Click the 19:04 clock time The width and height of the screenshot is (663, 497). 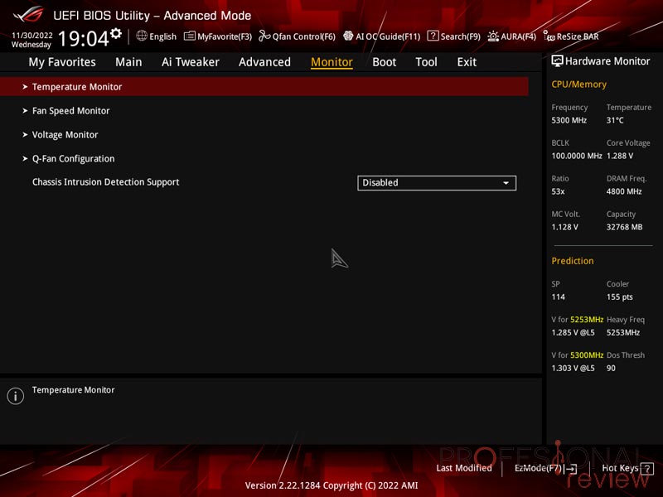(x=84, y=38)
